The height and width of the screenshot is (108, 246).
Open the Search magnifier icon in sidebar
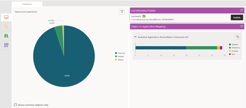6,27
